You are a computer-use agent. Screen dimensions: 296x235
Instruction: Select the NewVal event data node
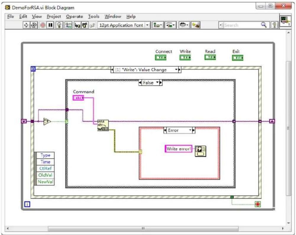(45, 182)
